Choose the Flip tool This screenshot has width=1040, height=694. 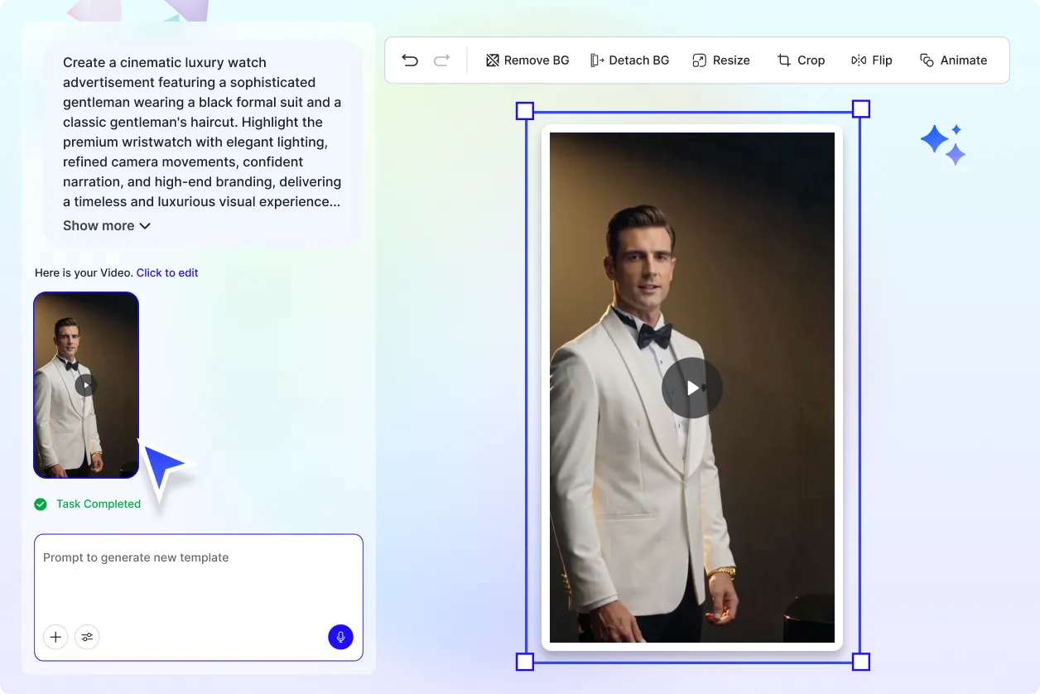pyautogui.click(x=872, y=60)
